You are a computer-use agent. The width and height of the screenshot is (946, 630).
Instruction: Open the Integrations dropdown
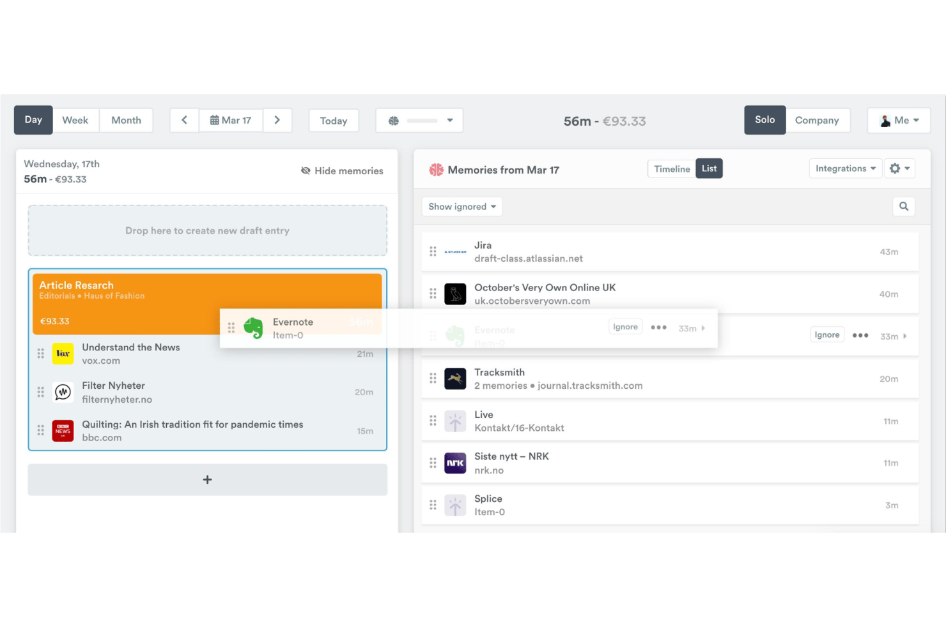pos(845,169)
